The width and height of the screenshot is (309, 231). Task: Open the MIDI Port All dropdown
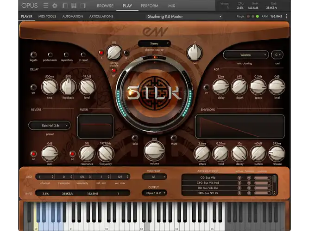[x=154, y=177]
